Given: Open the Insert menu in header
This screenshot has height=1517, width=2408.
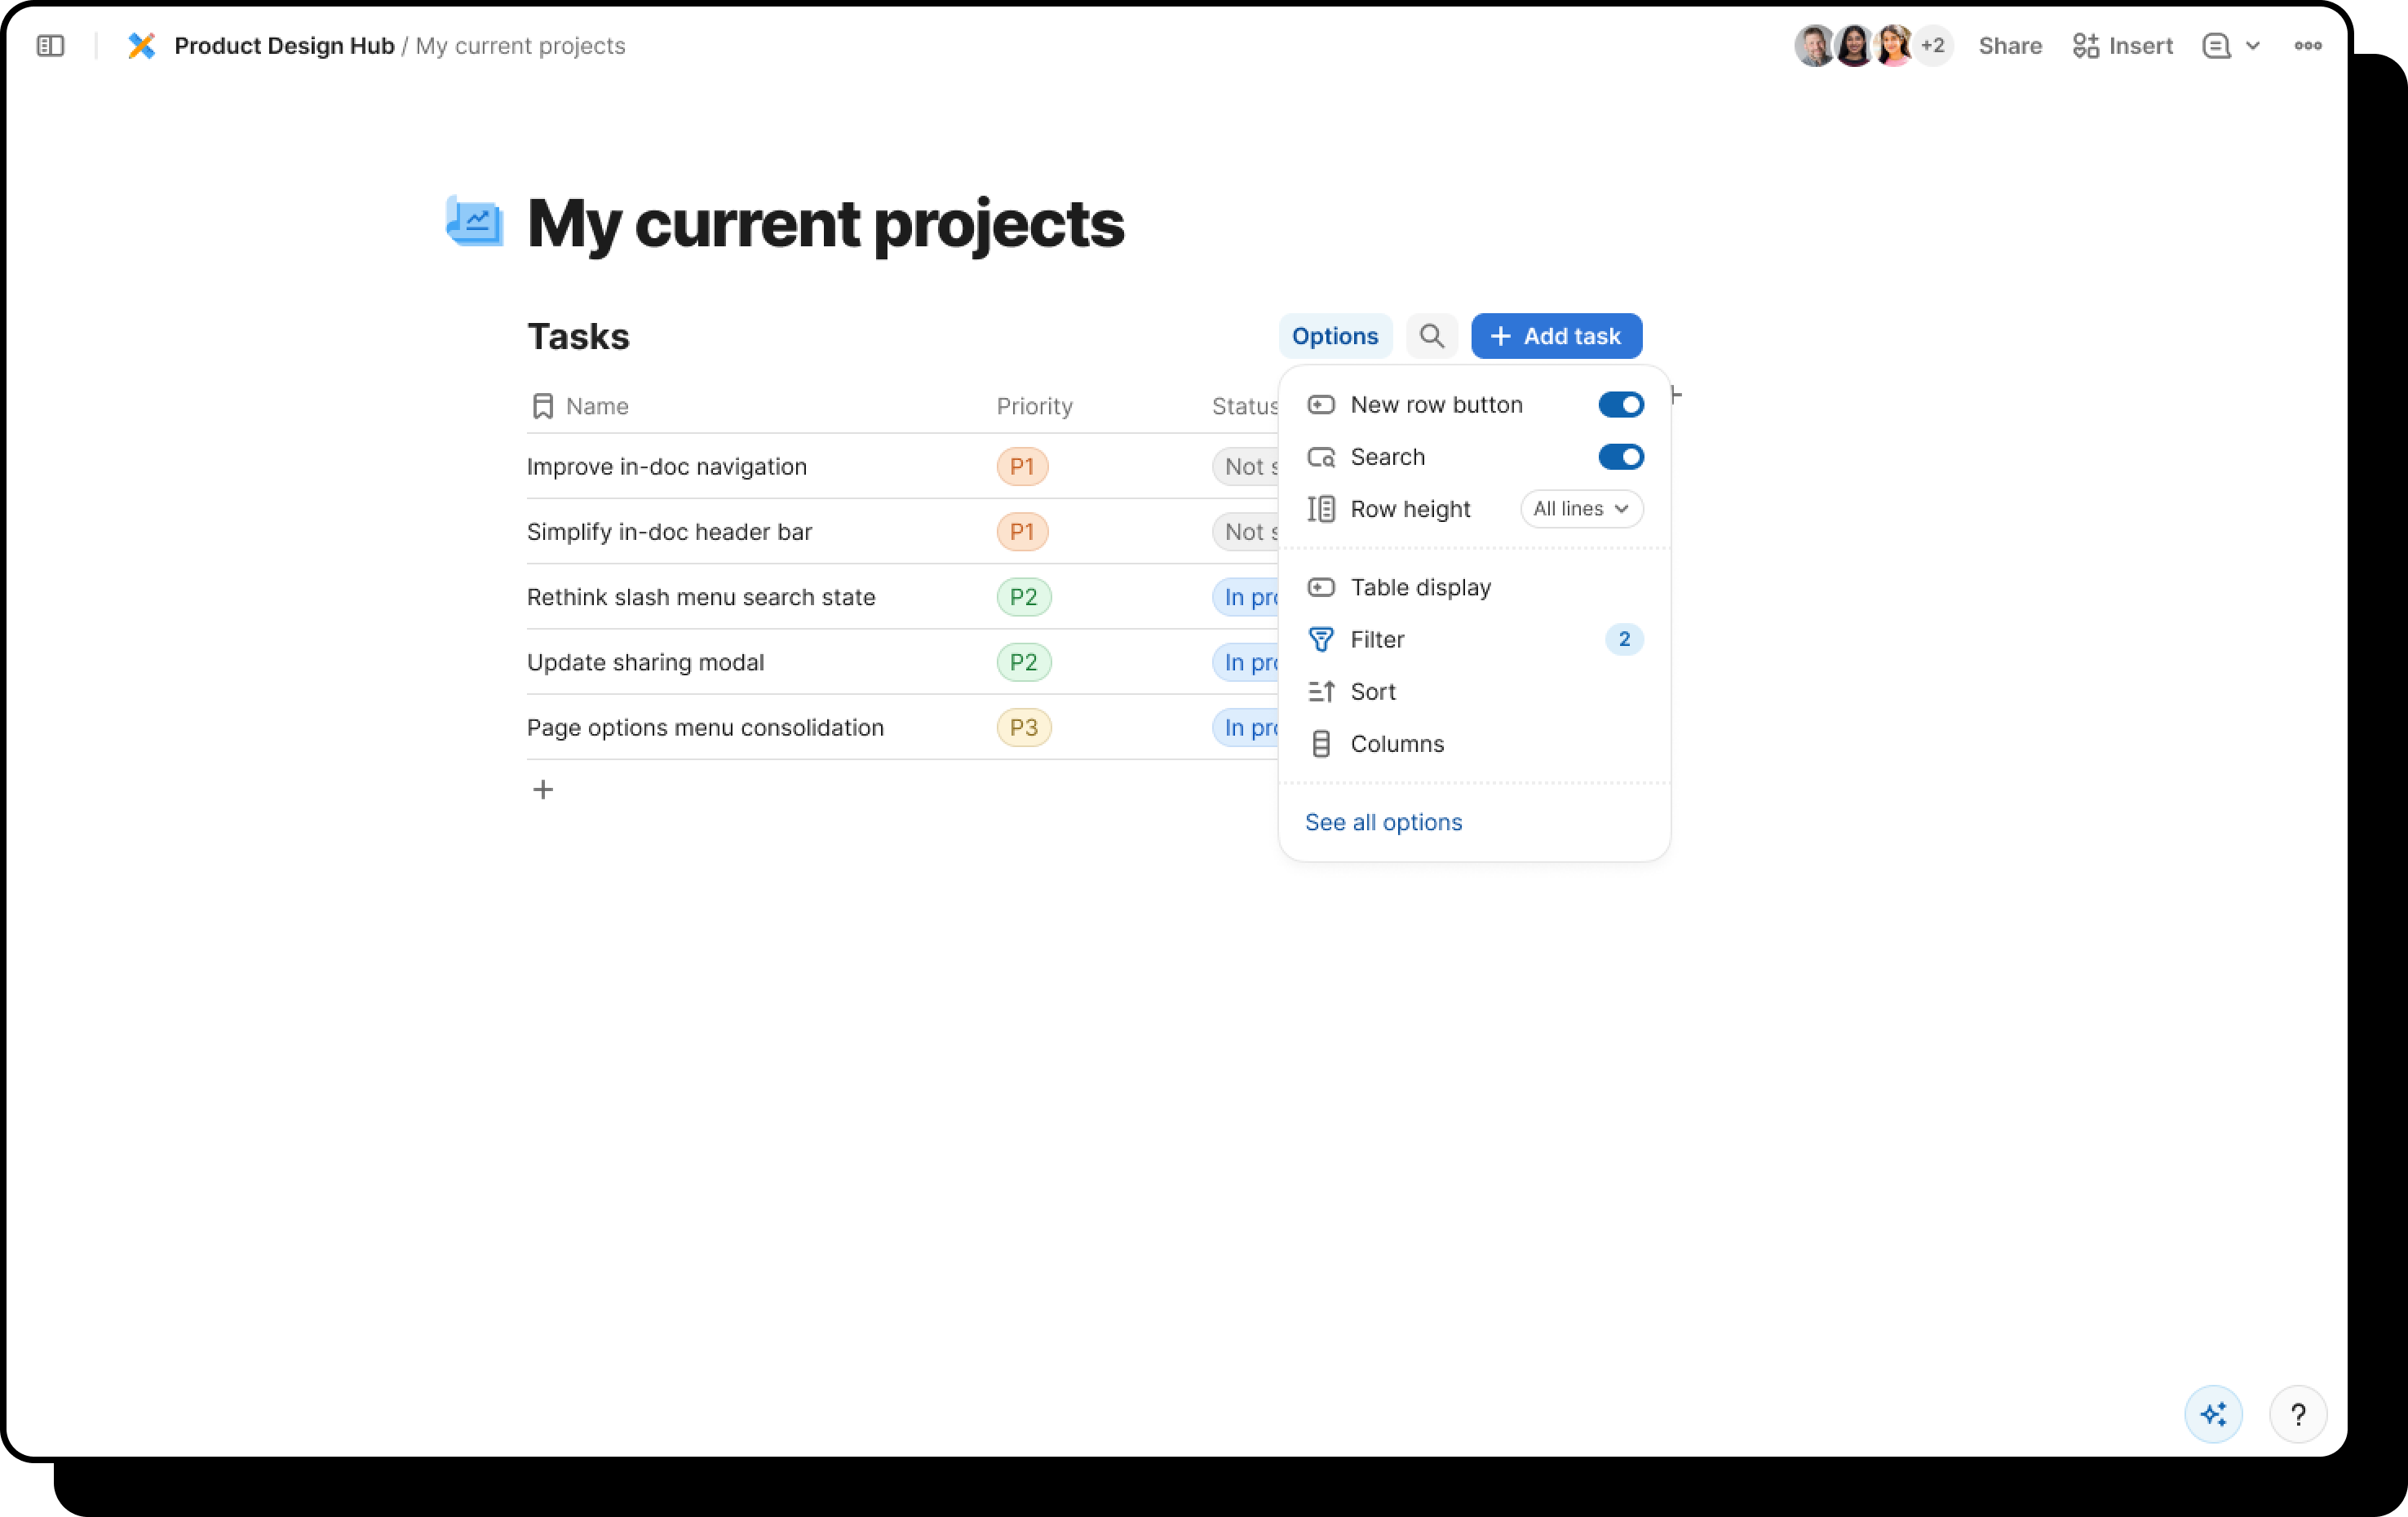Looking at the screenshot, I should tap(2123, 46).
